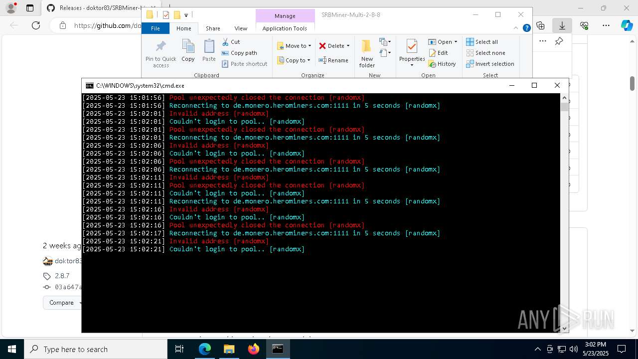638x359 pixels.
Task: Expand the Open button dropdown arrow
Action: [x=456, y=42]
